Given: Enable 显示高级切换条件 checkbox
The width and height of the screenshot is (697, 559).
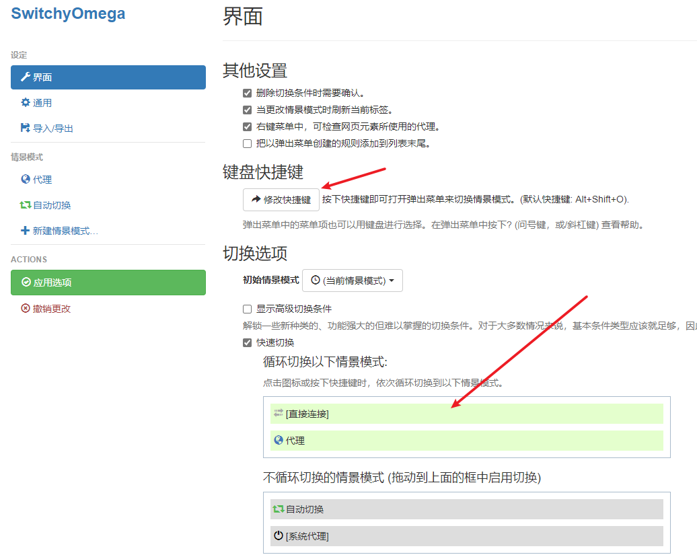Looking at the screenshot, I should click(x=247, y=309).
